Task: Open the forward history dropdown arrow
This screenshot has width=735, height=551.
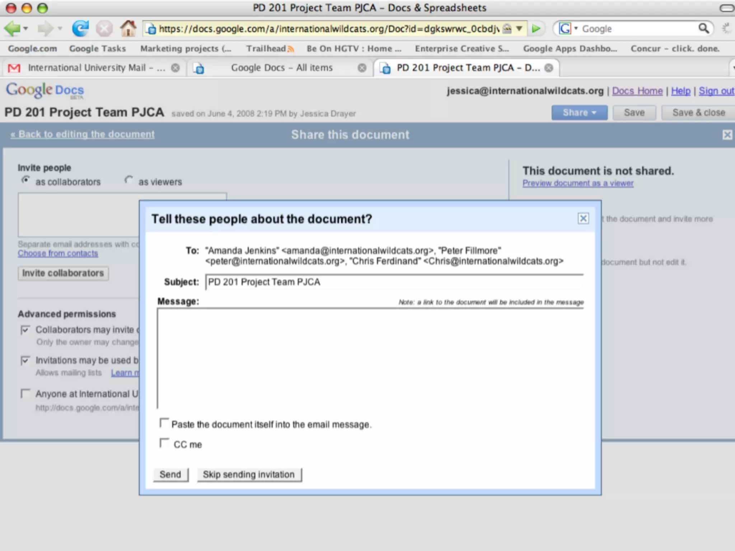Action: click(x=60, y=28)
